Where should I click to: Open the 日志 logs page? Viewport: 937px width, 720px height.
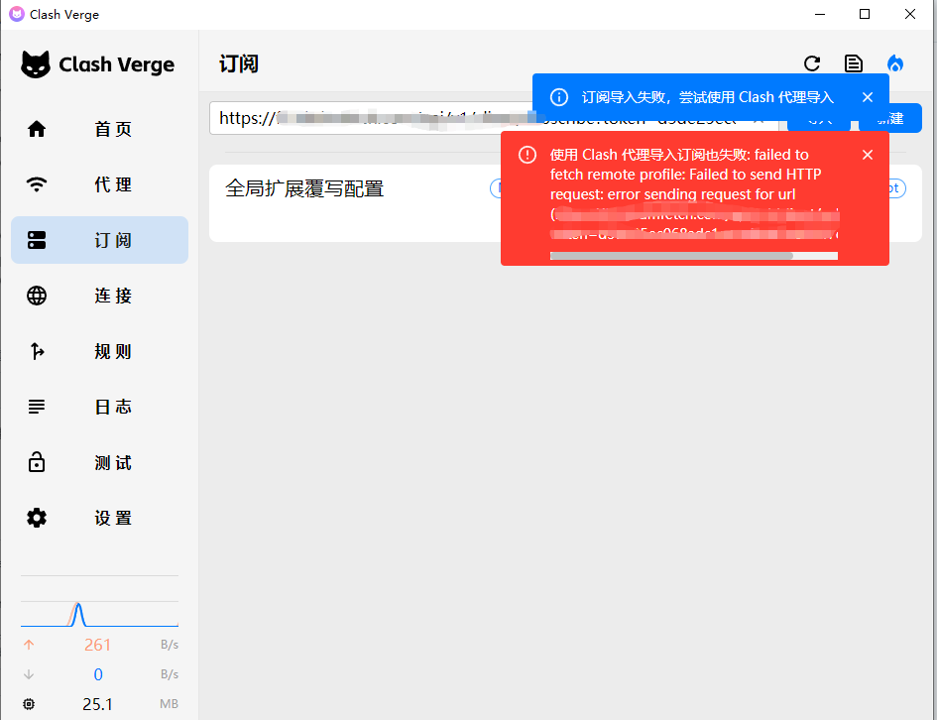tap(99, 407)
